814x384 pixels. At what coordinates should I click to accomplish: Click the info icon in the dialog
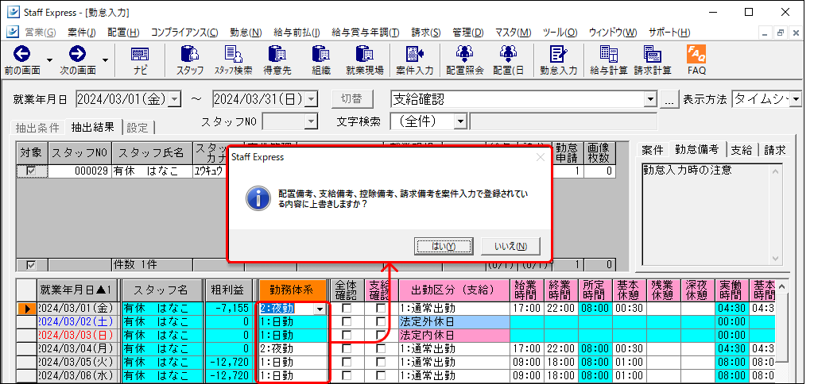point(258,198)
